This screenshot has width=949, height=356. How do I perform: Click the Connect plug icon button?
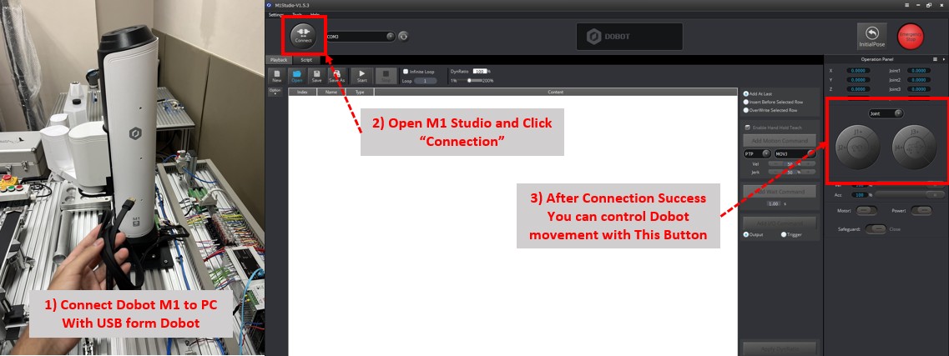coord(304,35)
